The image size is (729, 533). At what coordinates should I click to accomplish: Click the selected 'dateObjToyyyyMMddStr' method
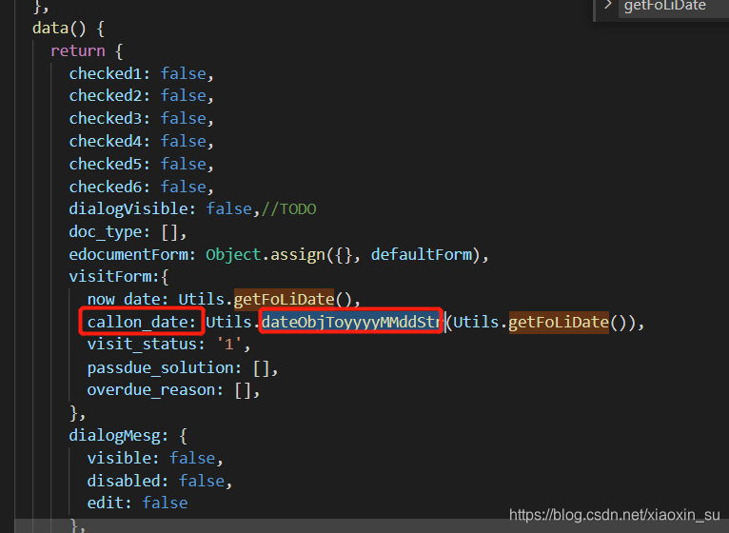351,322
